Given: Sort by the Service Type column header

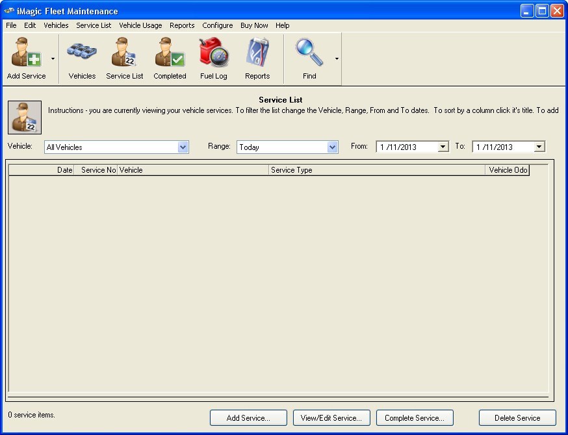Looking at the screenshot, I should click(x=377, y=170).
